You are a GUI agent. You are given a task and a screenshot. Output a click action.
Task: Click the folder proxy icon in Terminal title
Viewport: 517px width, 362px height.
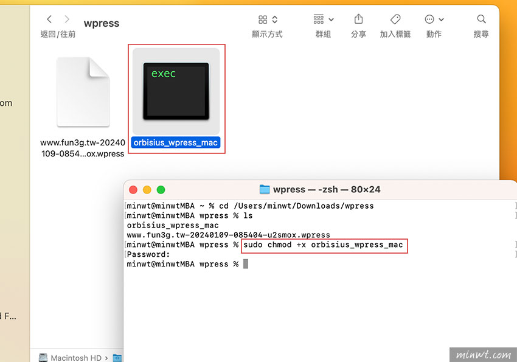pyautogui.click(x=265, y=190)
